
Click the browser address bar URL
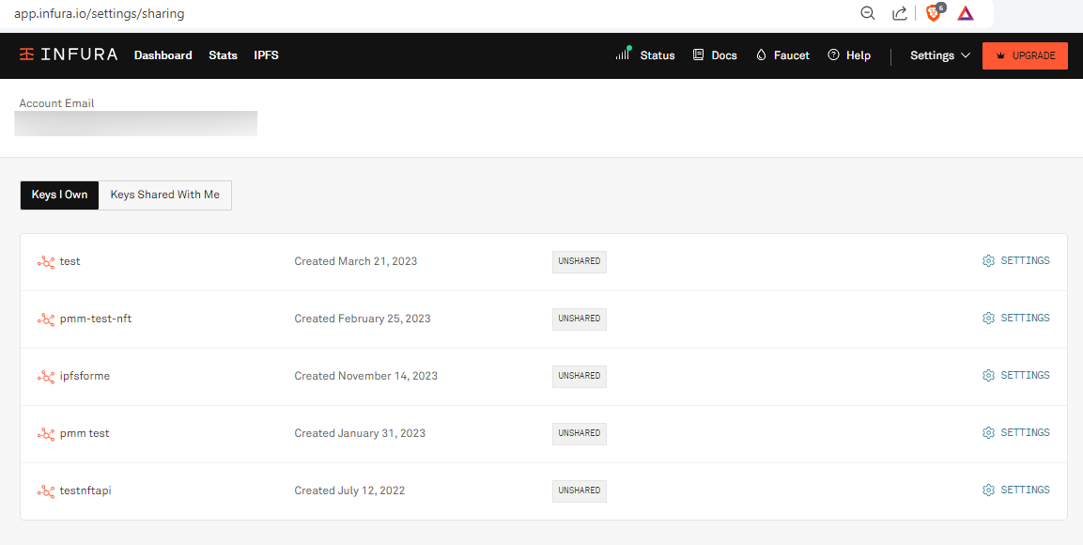[x=100, y=14]
